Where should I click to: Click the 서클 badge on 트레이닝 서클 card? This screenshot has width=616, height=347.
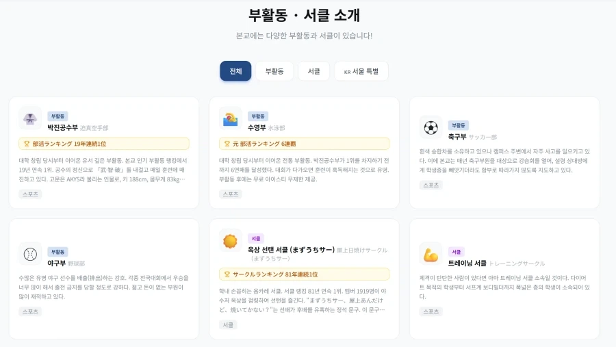coord(456,252)
